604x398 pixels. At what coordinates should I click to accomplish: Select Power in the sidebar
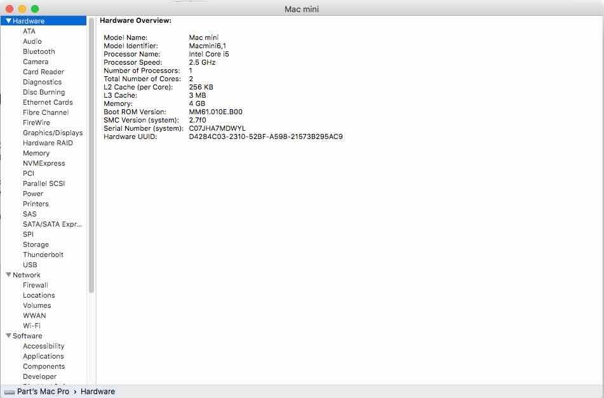33,194
